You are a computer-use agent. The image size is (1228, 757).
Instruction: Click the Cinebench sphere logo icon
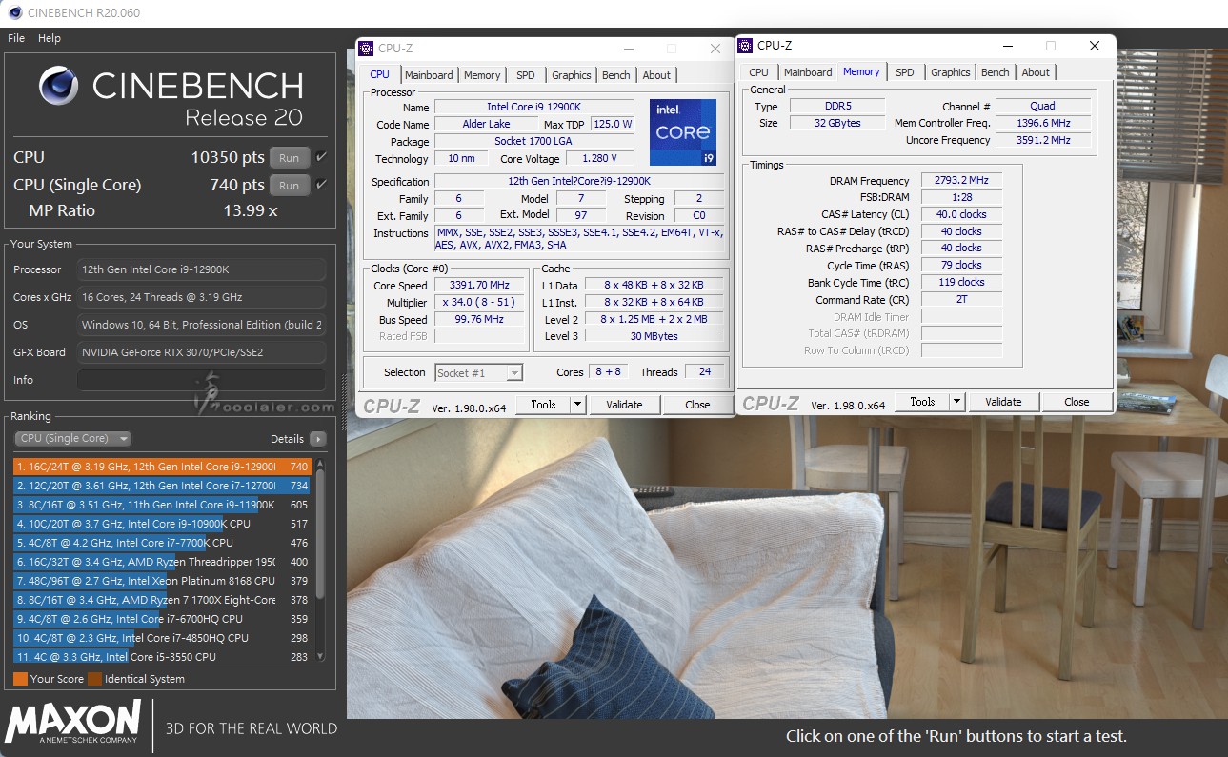pyautogui.click(x=59, y=86)
